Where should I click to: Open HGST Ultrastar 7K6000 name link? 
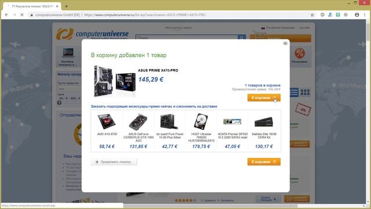point(201,137)
